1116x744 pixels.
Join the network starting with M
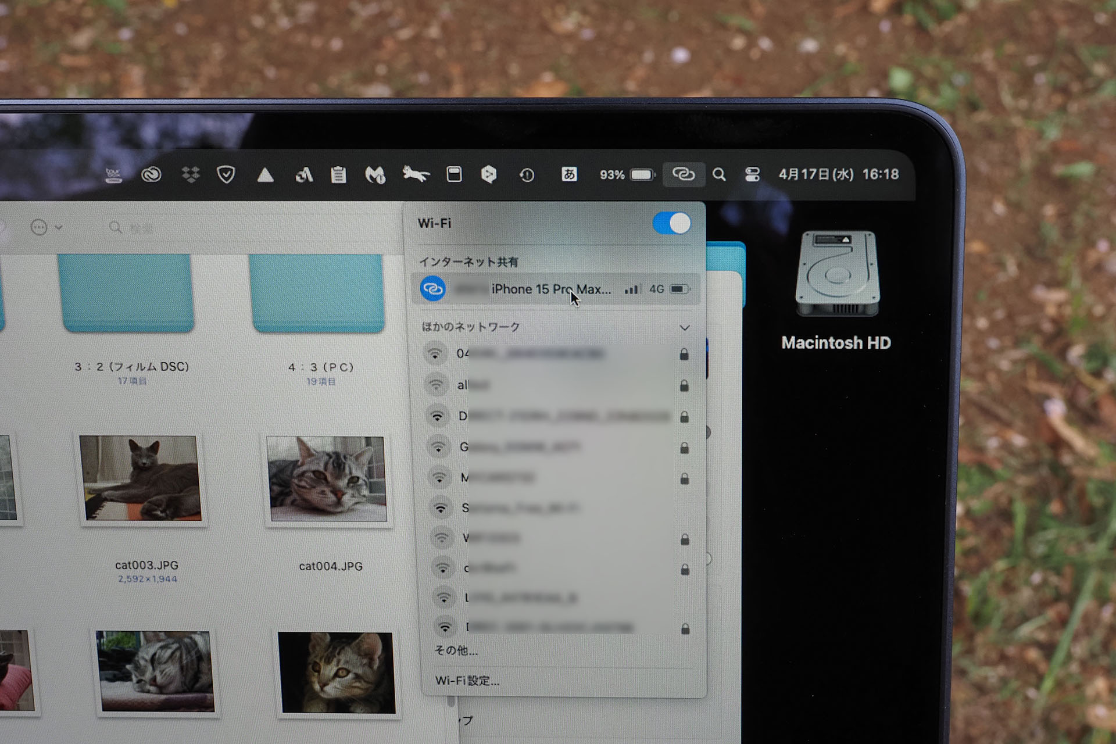coord(559,478)
